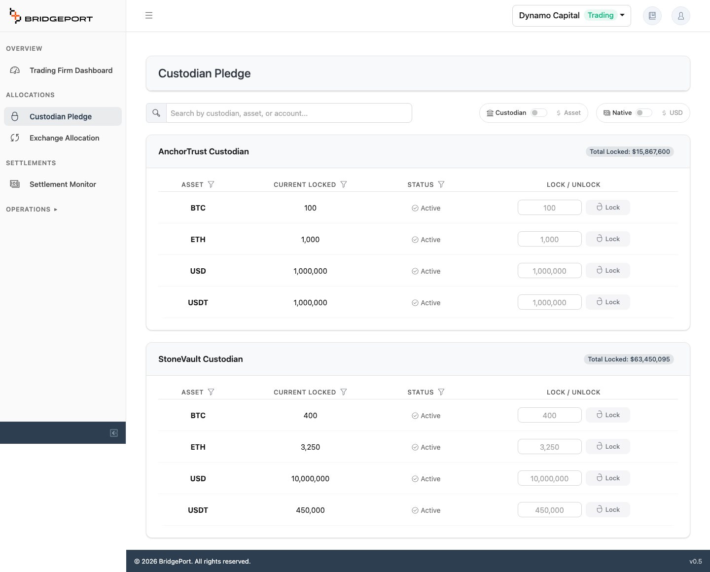Image resolution: width=710 pixels, height=572 pixels.
Task: Click the hamburger menu icon in header
Action: pos(149,16)
